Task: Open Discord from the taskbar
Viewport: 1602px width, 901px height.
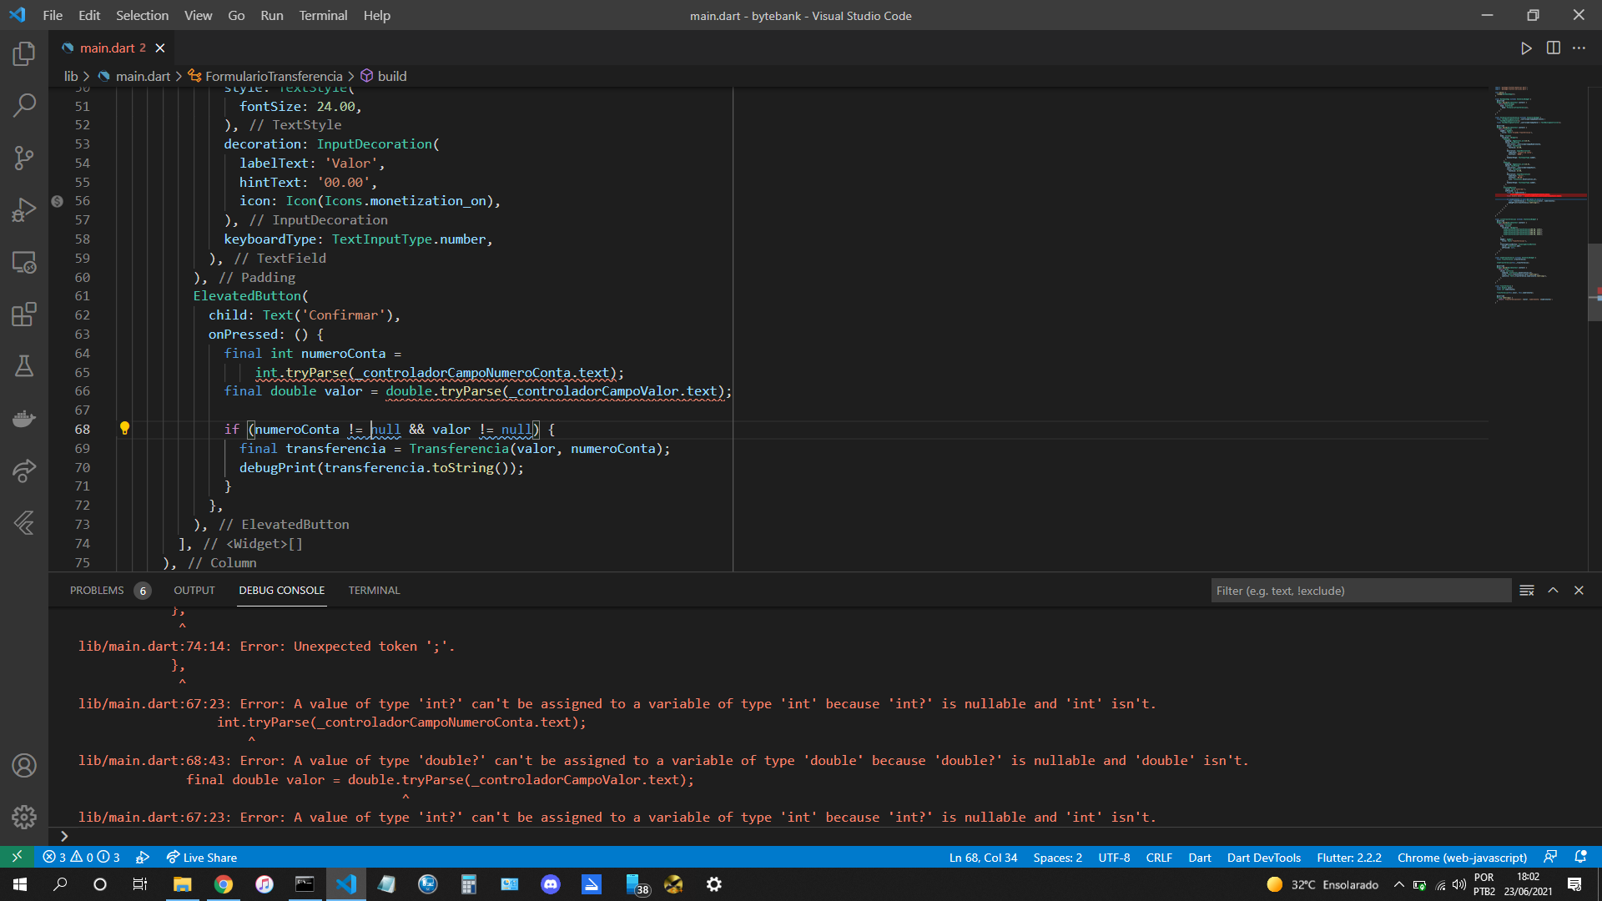Action: tap(550, 884)
